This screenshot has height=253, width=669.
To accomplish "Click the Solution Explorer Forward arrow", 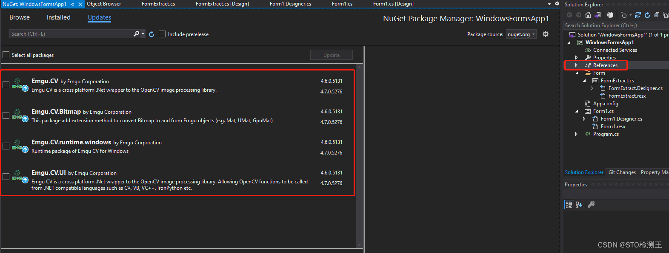I will pos(579,15).
